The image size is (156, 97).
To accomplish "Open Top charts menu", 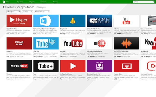I will tap(20, 2).
